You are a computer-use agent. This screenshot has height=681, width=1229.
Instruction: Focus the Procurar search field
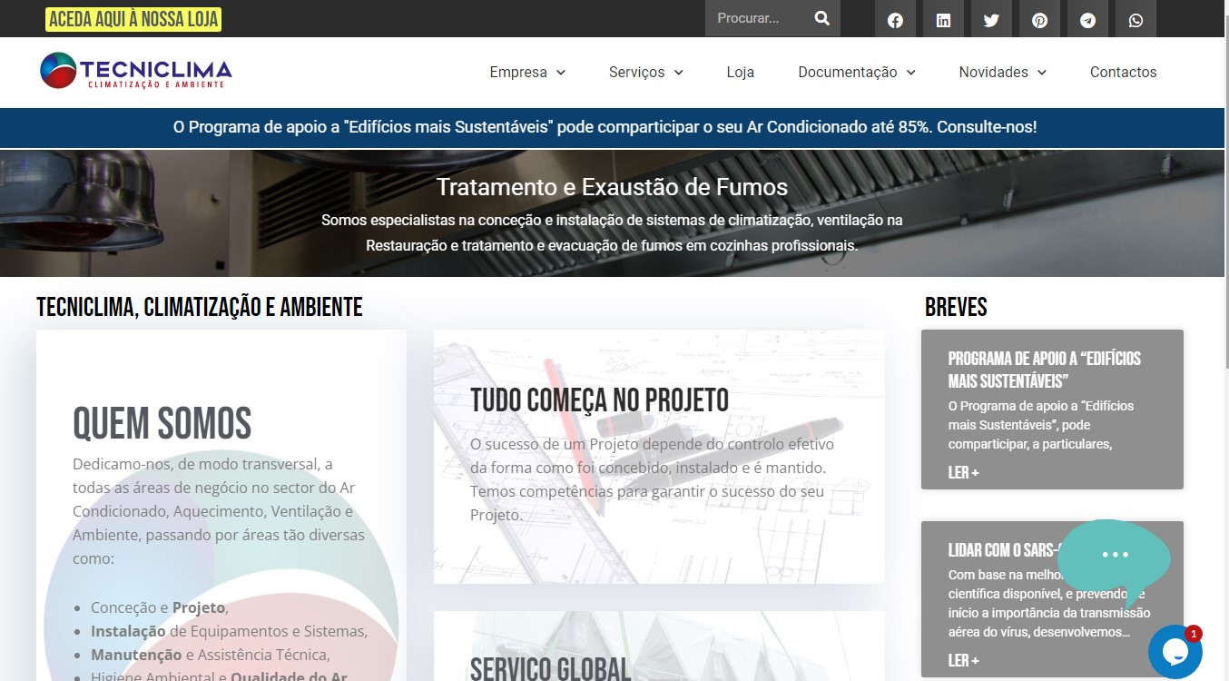pos(755,18)
